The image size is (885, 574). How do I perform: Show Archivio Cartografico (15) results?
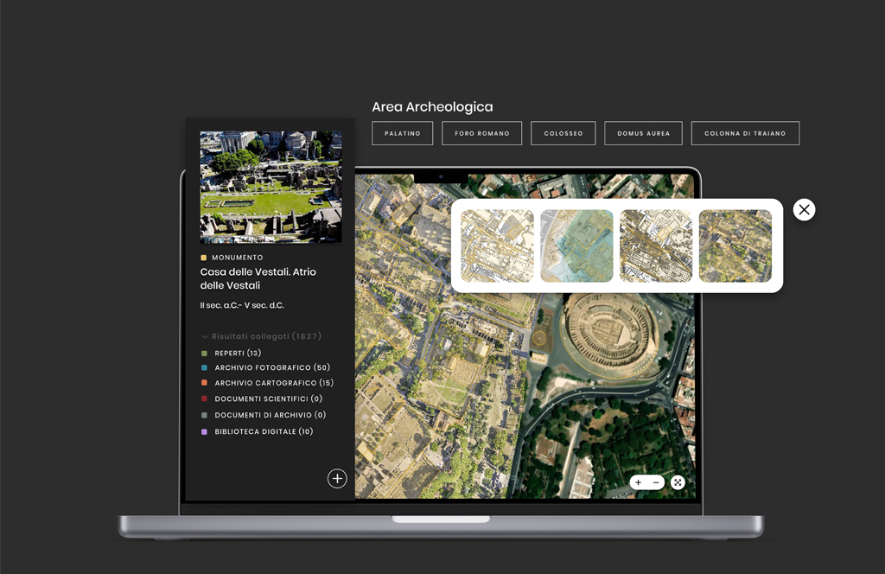273,383
